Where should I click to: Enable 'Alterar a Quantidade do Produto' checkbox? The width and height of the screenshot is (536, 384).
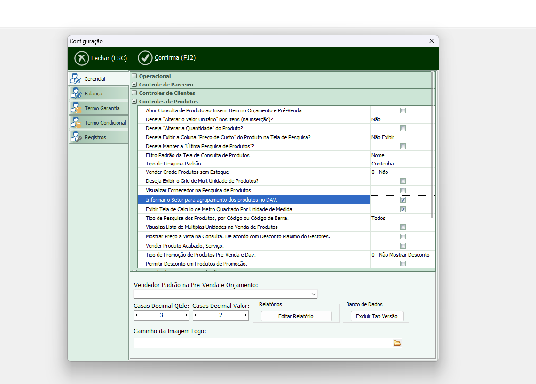403,128
